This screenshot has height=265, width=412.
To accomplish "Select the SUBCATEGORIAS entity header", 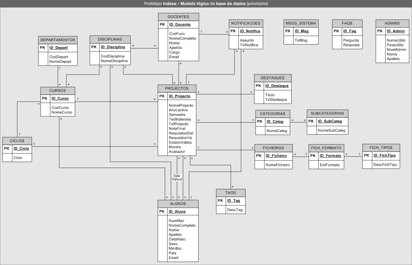I will click(327, 114).
